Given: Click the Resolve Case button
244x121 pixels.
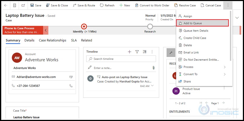Looking at the screenshot, I should click(x=185, y=5).
